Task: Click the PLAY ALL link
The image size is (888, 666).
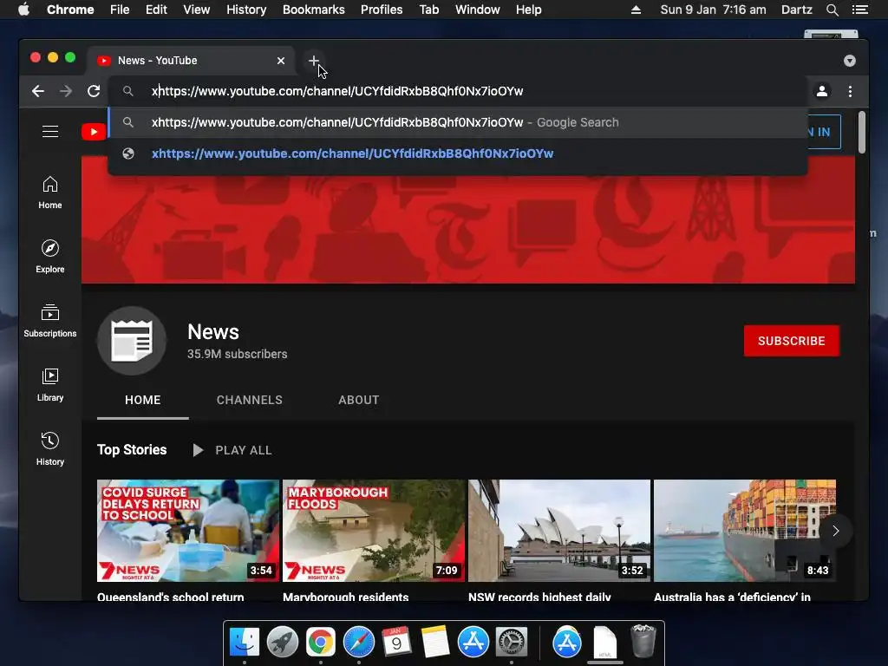Action: point(244,450)
